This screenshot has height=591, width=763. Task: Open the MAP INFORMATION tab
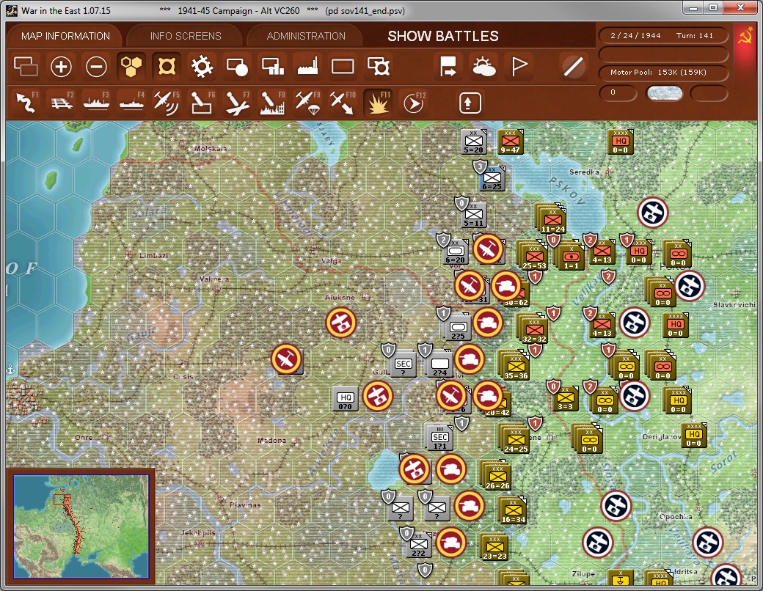point(66,36)
